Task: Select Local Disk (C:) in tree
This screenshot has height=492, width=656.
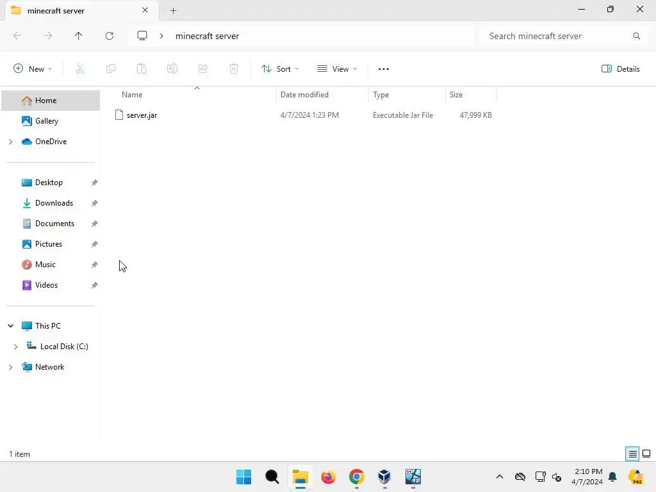Action: (51, 347)
